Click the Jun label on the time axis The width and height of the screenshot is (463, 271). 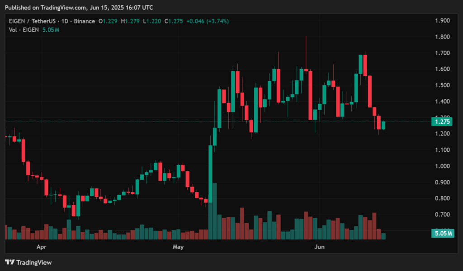[320, 247]
